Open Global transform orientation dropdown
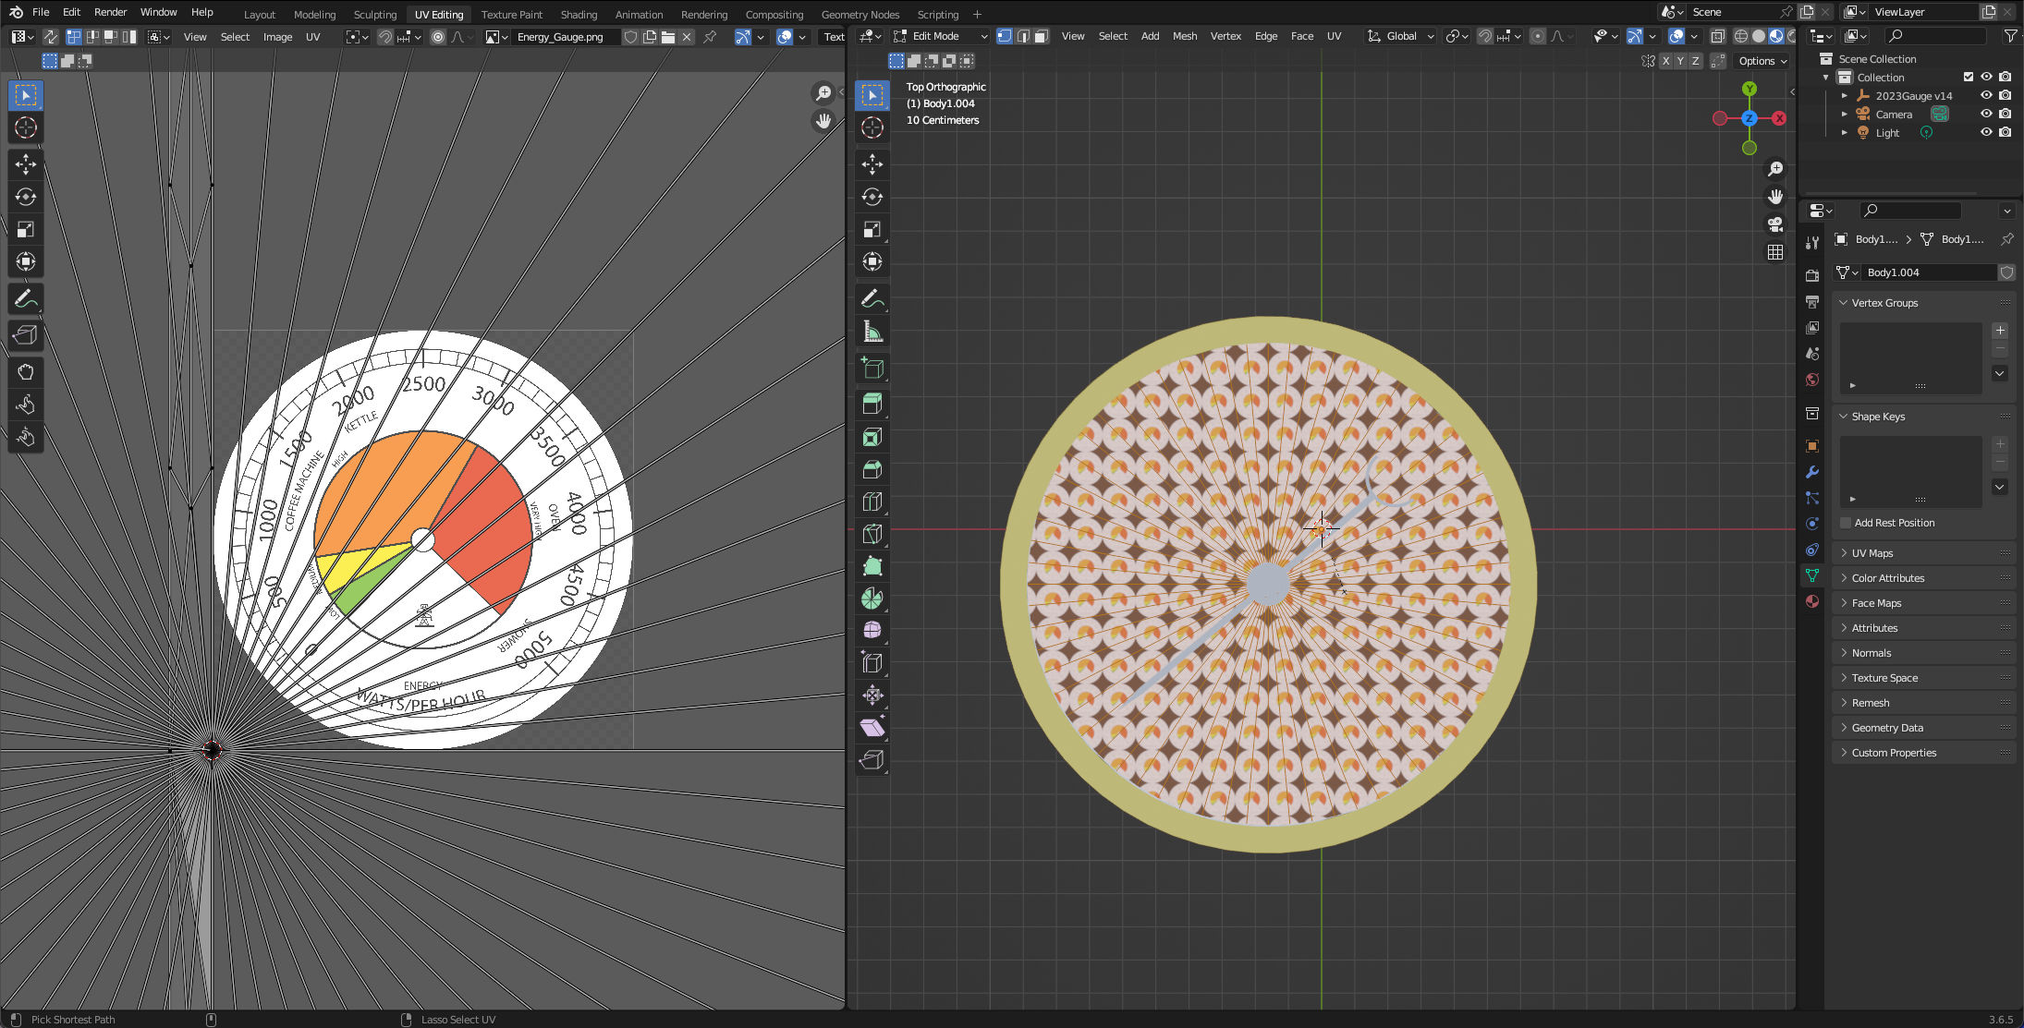Image resolution: width=2024 pixels, height=1028 pixels. 1400,36
